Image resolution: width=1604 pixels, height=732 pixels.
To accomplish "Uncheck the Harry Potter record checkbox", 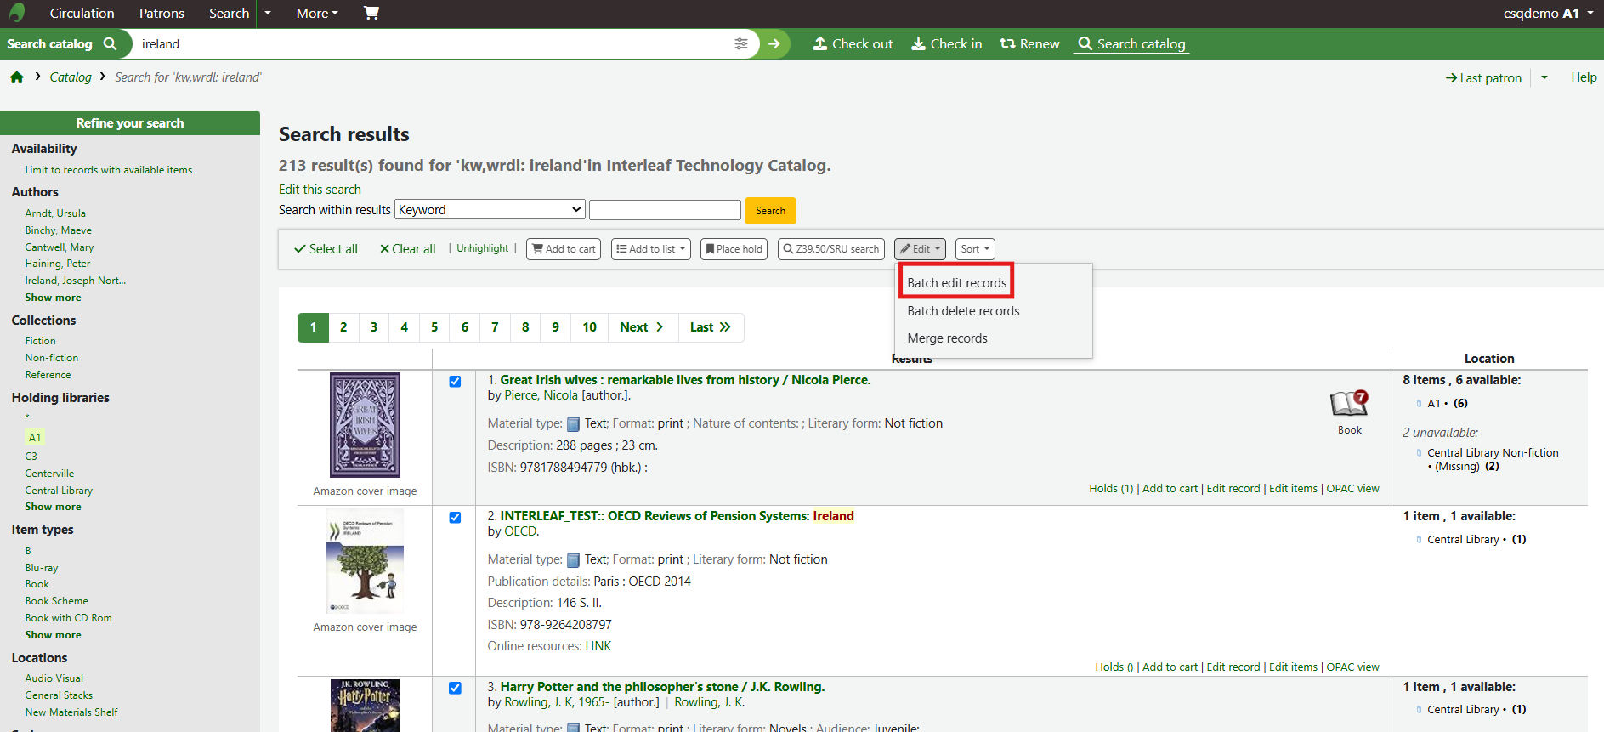I will pos(455,689).
